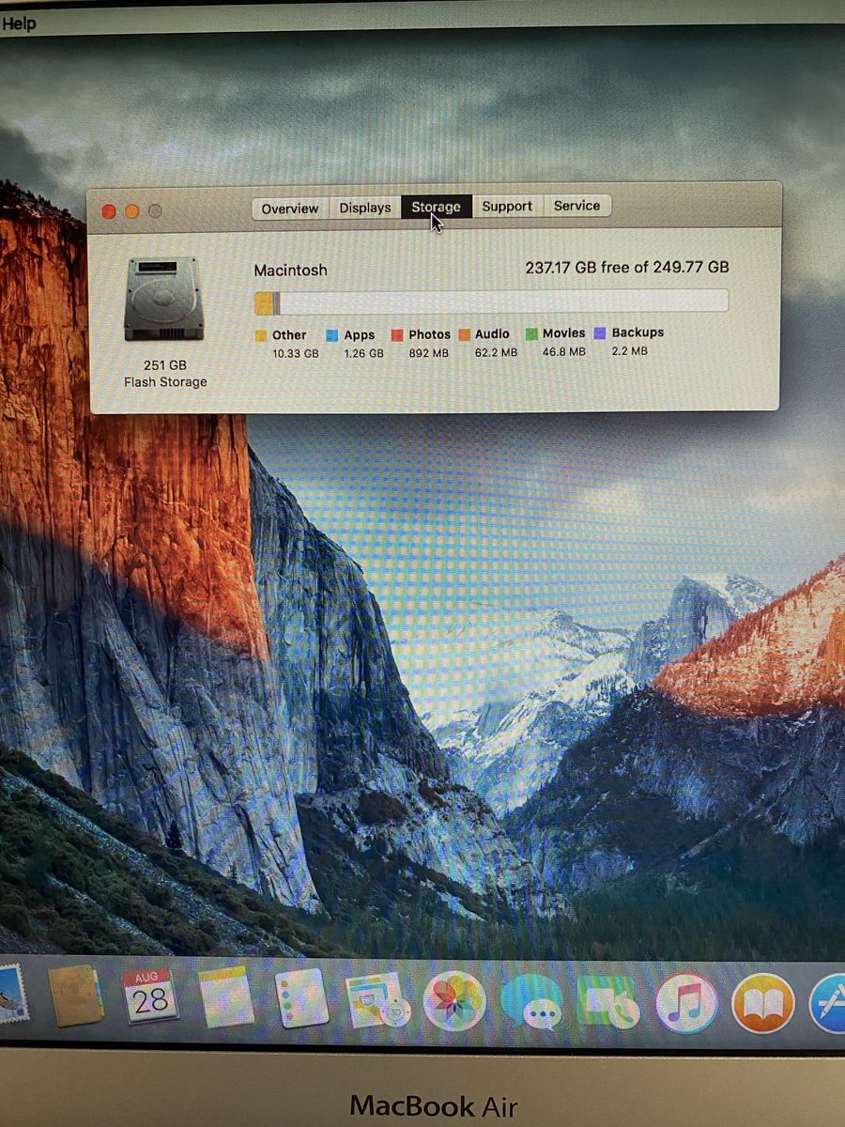The height and width of the screenshot is (1127, 845).
Task: Switch to the Displays tab
Action: (x=365, y=208)
